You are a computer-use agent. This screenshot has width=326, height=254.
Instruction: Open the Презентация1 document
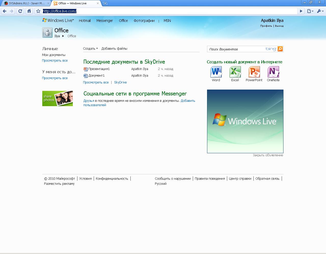[99, 69]
